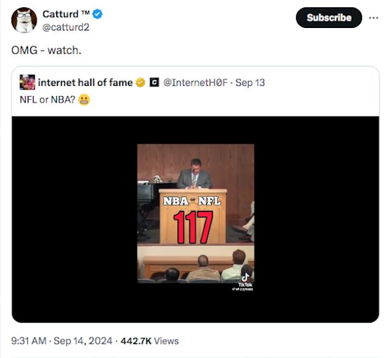Click the blue verified badge beside Catturd

pyautogui.click(x=97, y=14)
